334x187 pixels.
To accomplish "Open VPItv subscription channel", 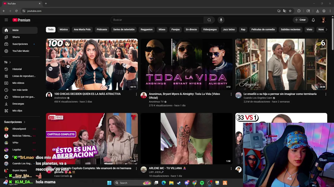I will pyautogui.click(x=20, y=143).
